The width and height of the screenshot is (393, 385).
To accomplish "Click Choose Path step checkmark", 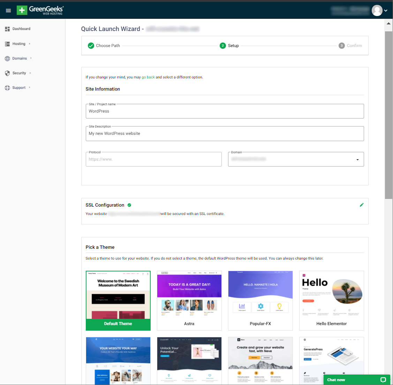I will 91,46.
